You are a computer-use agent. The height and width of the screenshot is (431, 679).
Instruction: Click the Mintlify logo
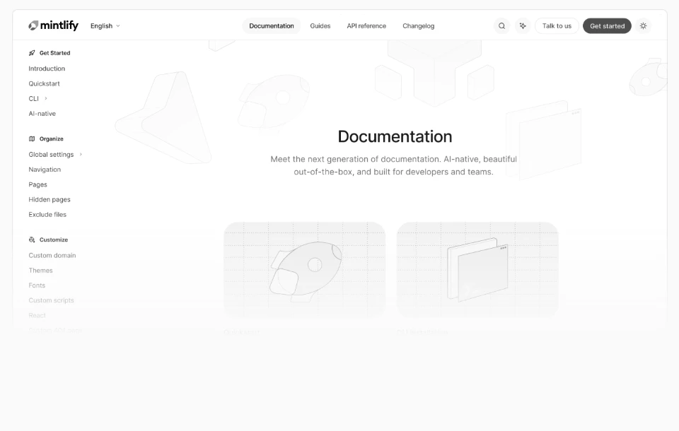(53, 25)
